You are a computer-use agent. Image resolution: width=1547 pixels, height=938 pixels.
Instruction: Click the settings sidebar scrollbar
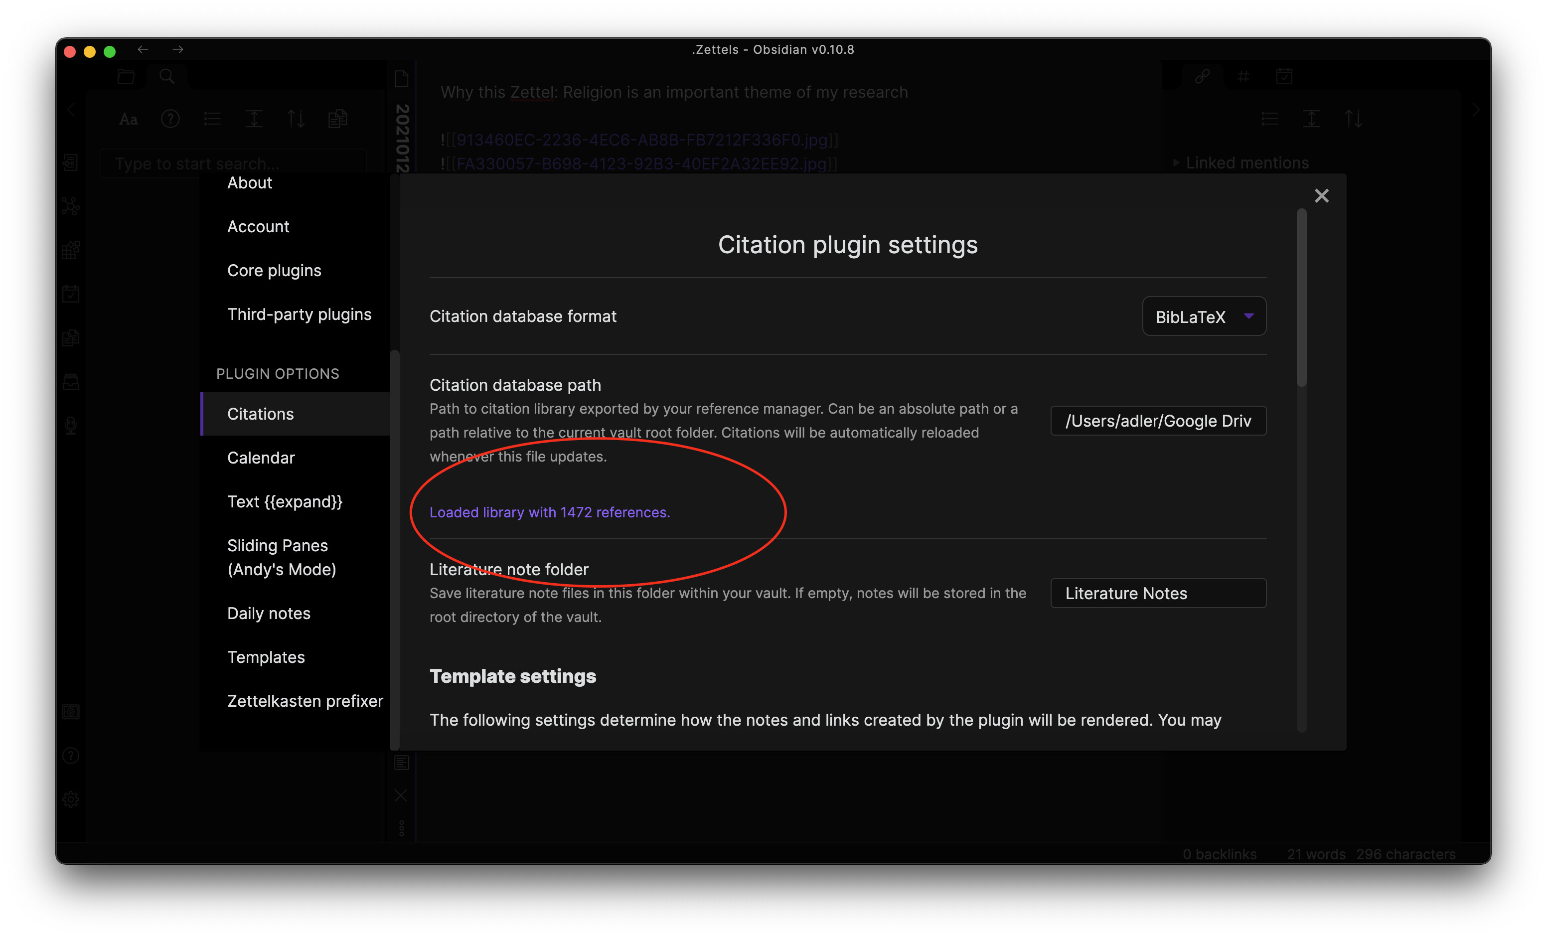394,549
